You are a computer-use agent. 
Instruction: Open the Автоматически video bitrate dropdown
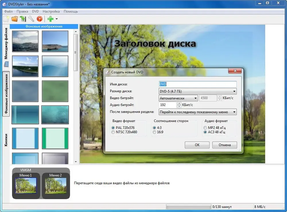(x=178, y=98)
